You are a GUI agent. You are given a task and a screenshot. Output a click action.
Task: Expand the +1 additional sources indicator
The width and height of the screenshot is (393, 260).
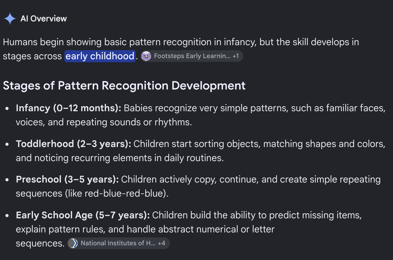pos(236,56)
